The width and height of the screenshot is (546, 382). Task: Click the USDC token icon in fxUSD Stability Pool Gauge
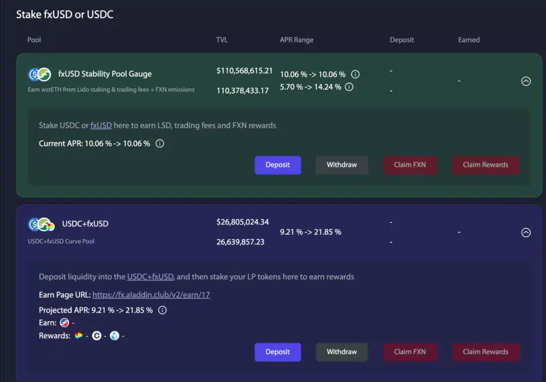[33, 75]
